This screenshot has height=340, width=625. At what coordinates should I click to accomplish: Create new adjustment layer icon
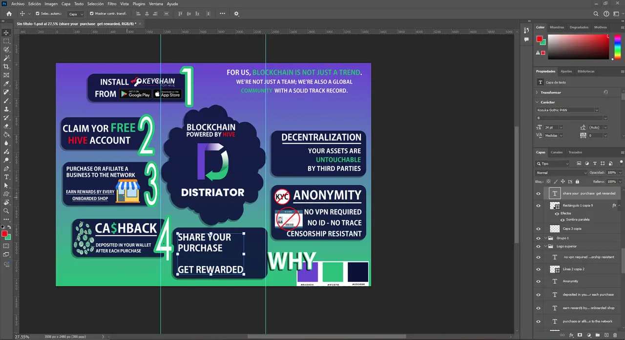[588, 335]
